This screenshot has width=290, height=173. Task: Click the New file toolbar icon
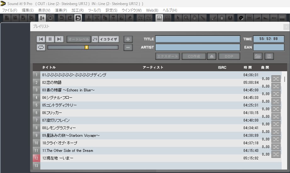(7, 18)
